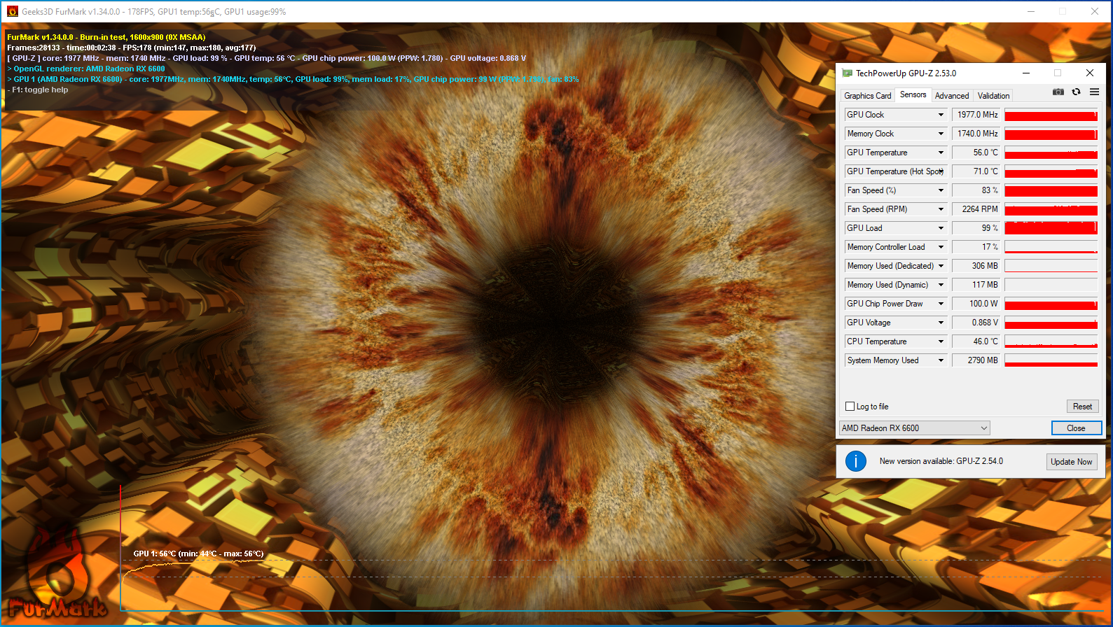
Task: Go to the Validation tab
Action: pyautogui.click(x=993, y=96)
